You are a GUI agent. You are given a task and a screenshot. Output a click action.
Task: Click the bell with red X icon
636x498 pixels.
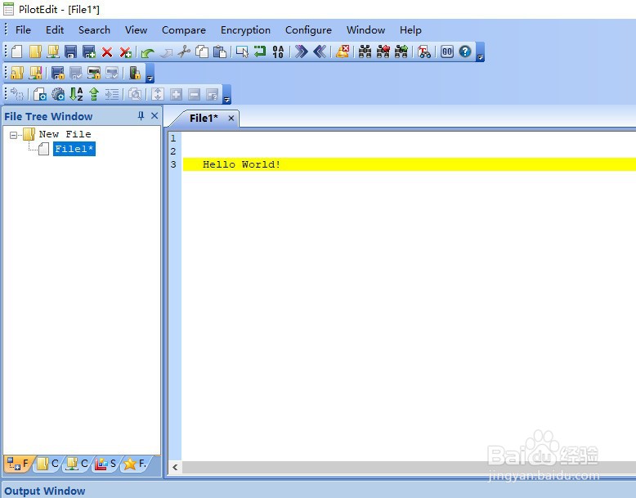(x=343, y=52)
